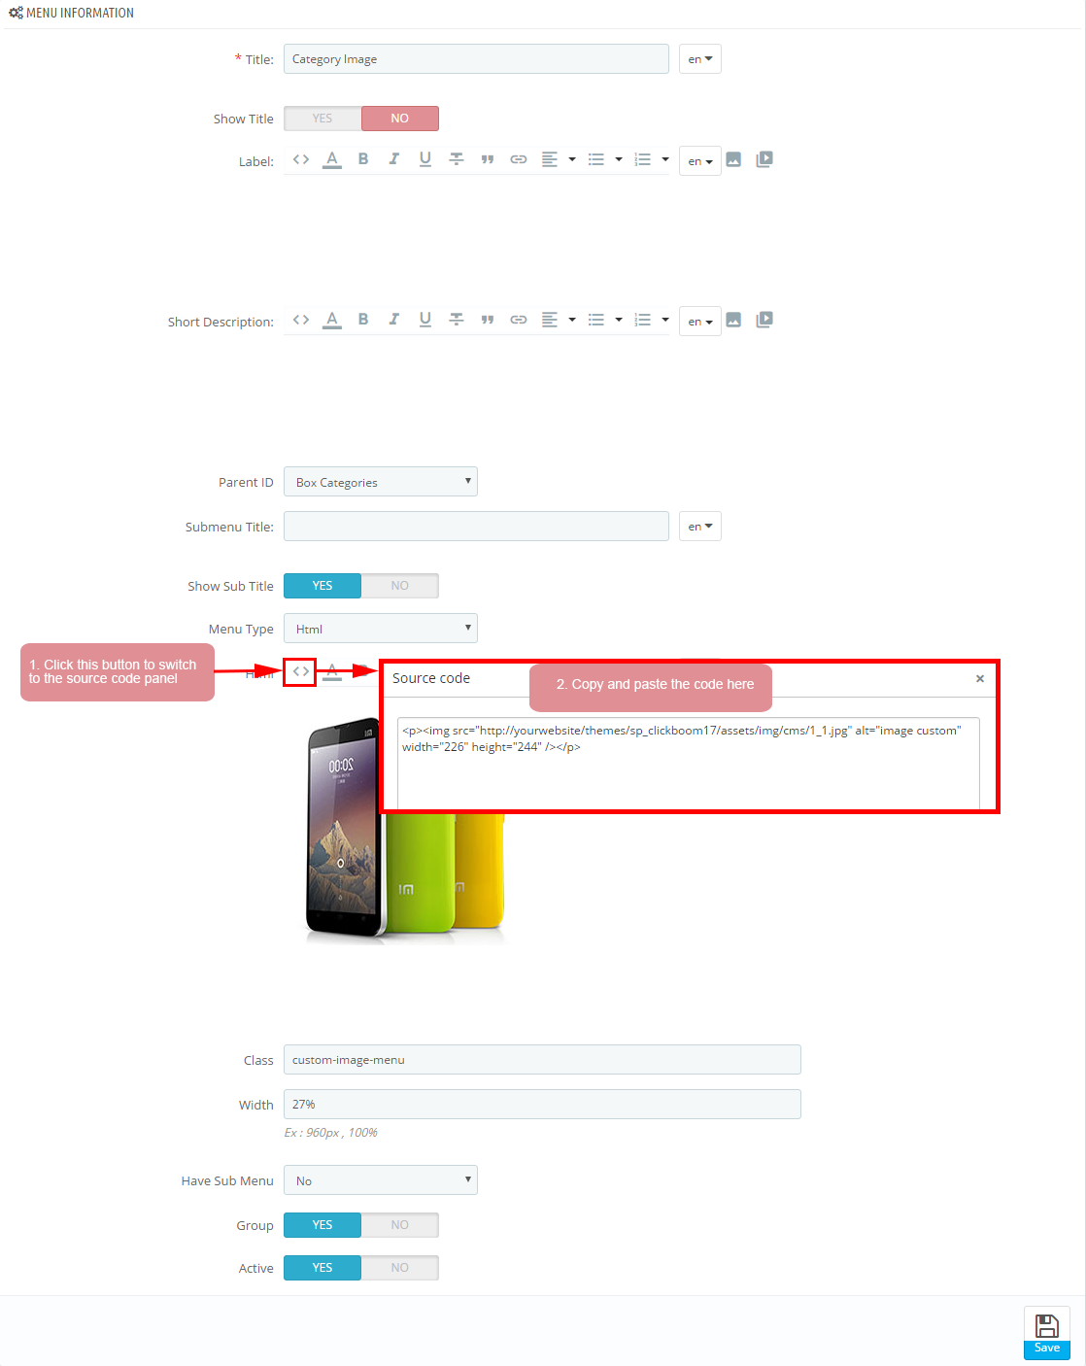Apply italic in the Label editor toolbar
The width and height of the screenshot is (1086, 1366).
pos(394,159)
